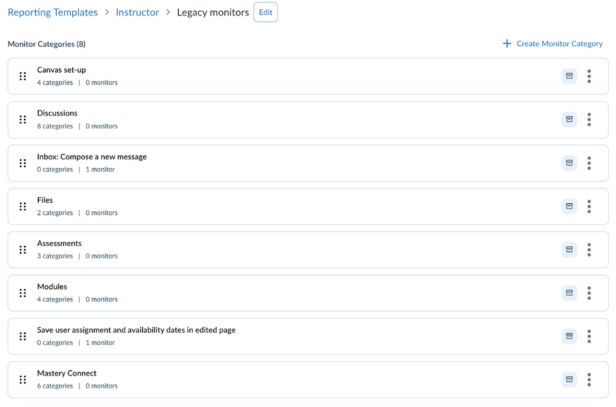Go to Reporting Templates breadcrumb

52,12
